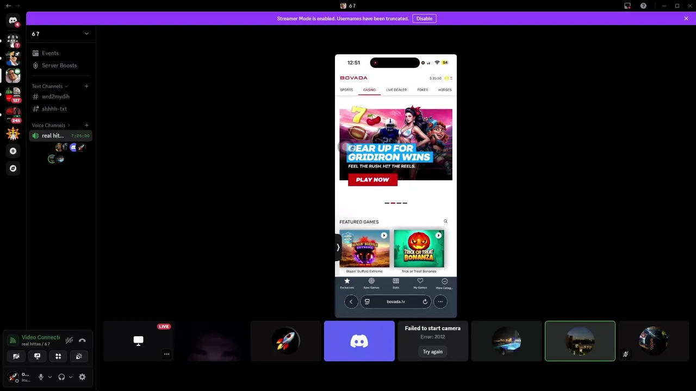Click the user avatar in the account panel
This screenshot has width=696, height=391.
(x=13, y=377)
